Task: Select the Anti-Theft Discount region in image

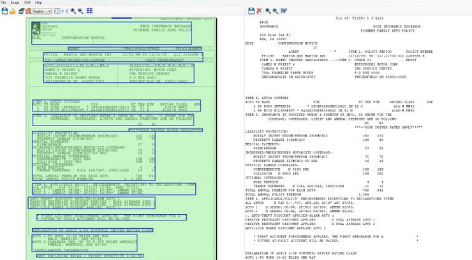Action: [x=91, y=203]
